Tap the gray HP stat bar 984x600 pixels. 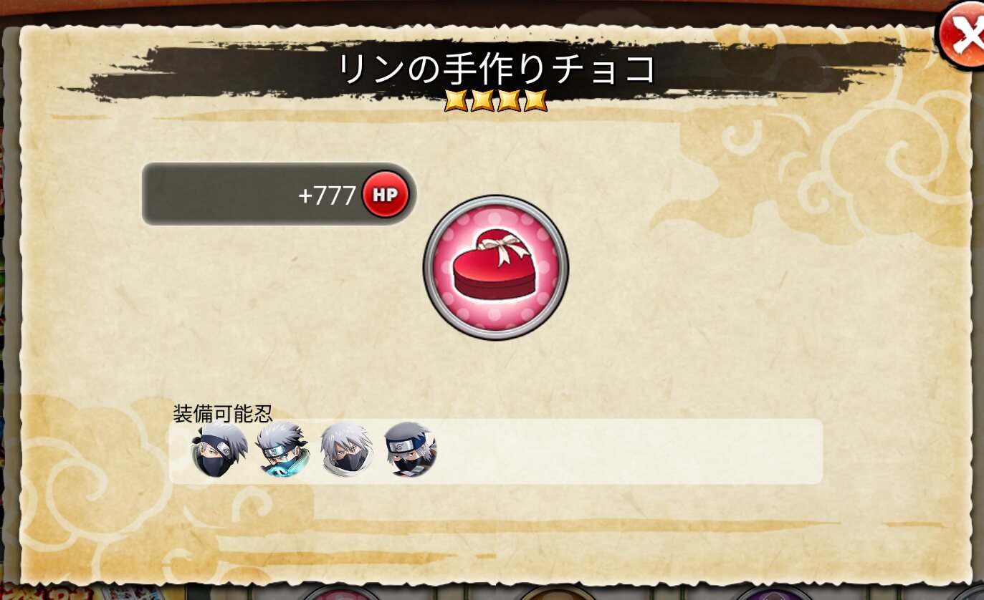(279, 194)
